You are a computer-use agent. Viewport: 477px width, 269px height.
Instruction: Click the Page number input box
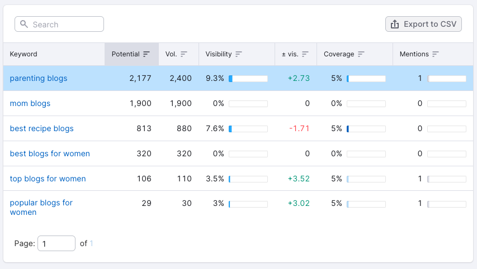56,243
